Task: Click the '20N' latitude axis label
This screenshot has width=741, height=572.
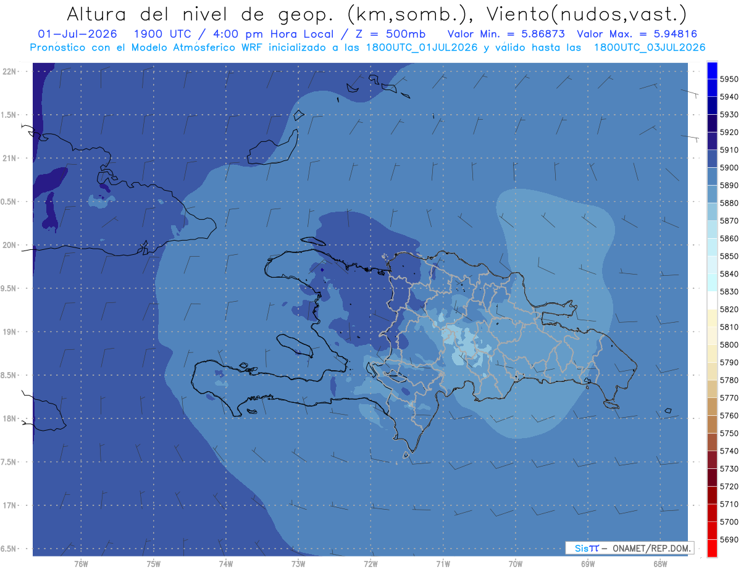Action: pos(9,245)
